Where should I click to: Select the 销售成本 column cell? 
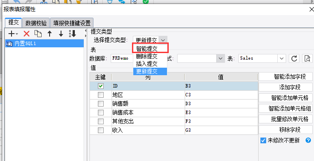(x=148, y=113)
